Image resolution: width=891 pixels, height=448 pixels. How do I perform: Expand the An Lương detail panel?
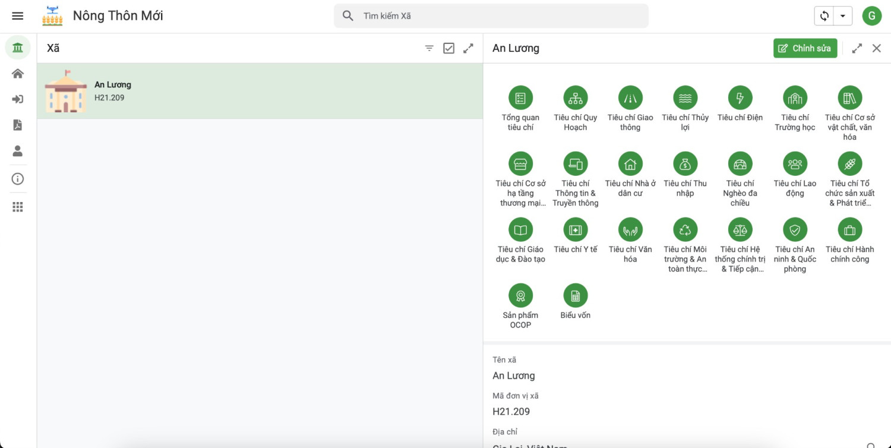857,49
